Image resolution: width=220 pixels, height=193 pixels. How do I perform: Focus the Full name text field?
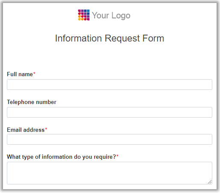coord(110,84)
